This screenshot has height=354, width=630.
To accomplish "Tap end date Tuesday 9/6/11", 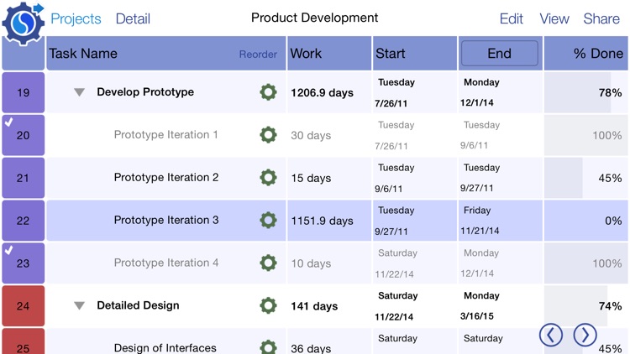I will pos(501,135).
